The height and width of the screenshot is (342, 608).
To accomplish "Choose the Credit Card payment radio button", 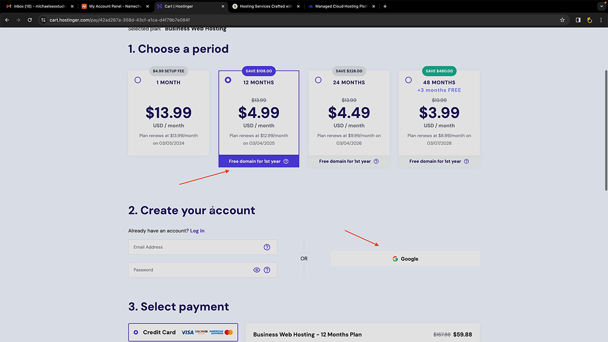I will point(136,332).
